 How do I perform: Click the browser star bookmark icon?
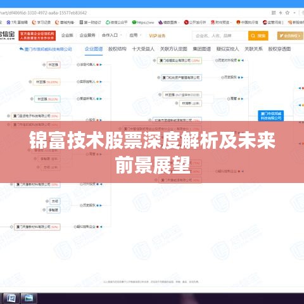pos(288,13)
